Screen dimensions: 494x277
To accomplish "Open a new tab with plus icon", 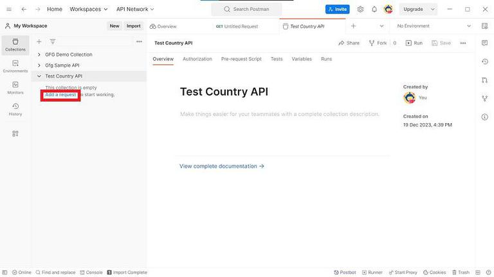I will [354, 26].
